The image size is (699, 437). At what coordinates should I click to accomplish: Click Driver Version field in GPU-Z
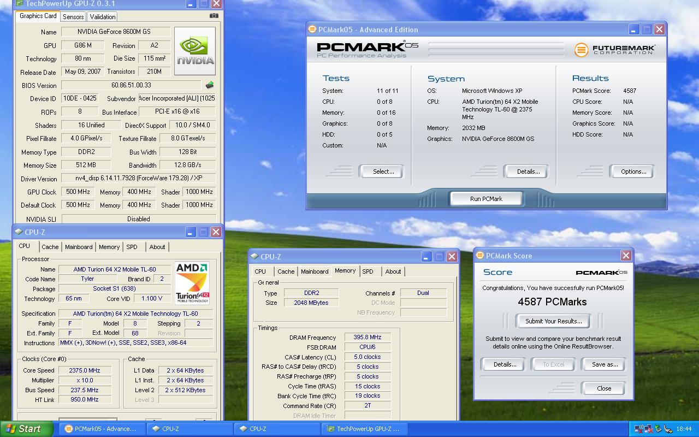point(138,179)
